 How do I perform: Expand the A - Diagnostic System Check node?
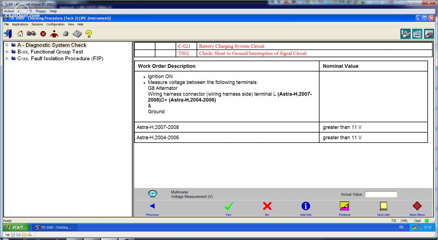(7, 45)
